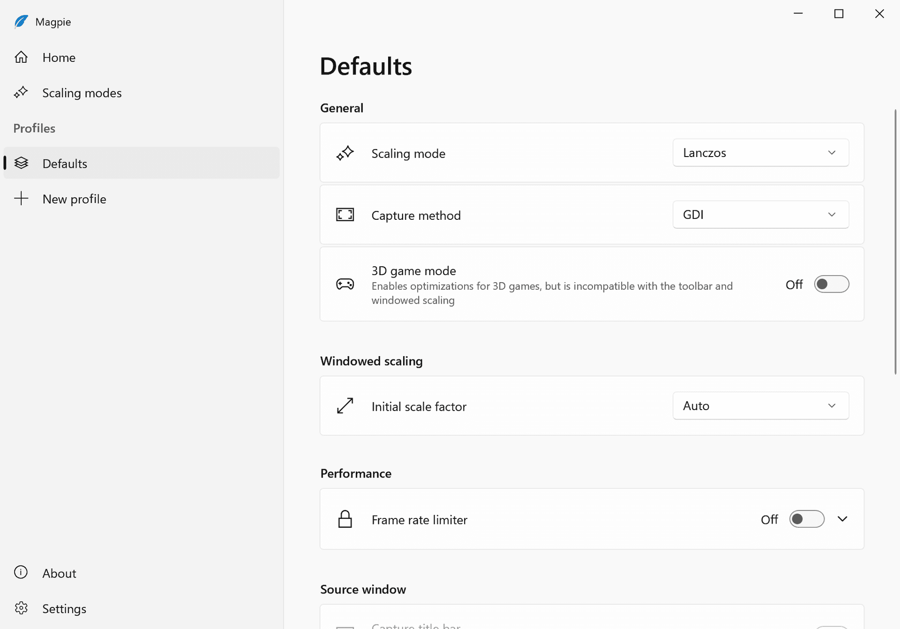Open the Scaling mode Lanczos dropdown
Image resolution: width=900 pixels, height=629 pixels.
[x=760, y=153]
